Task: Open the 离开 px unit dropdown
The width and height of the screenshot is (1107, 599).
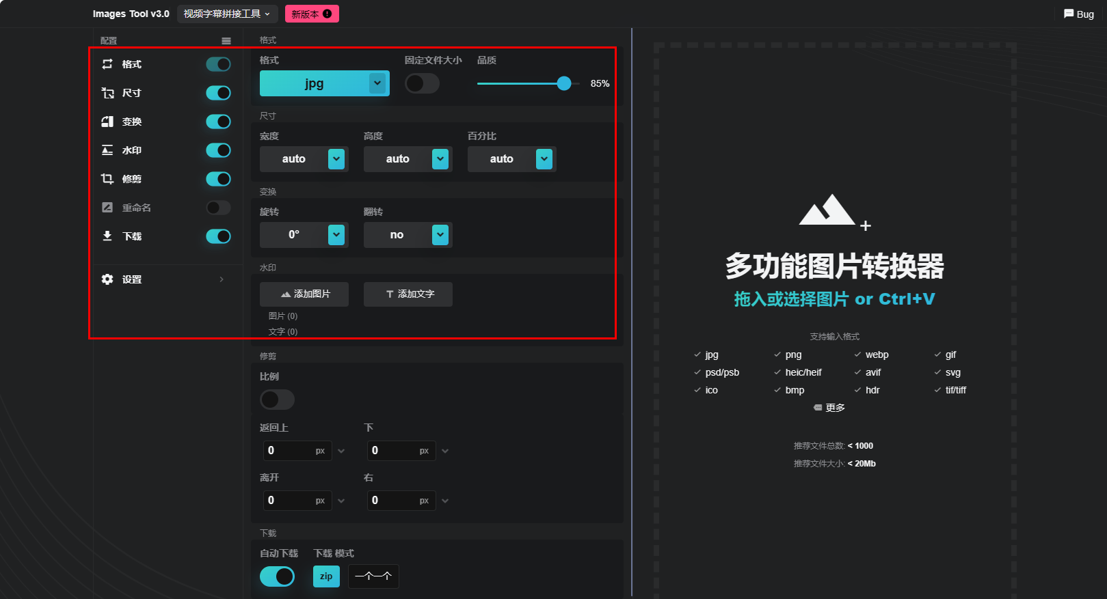Action: coord(341,501)
